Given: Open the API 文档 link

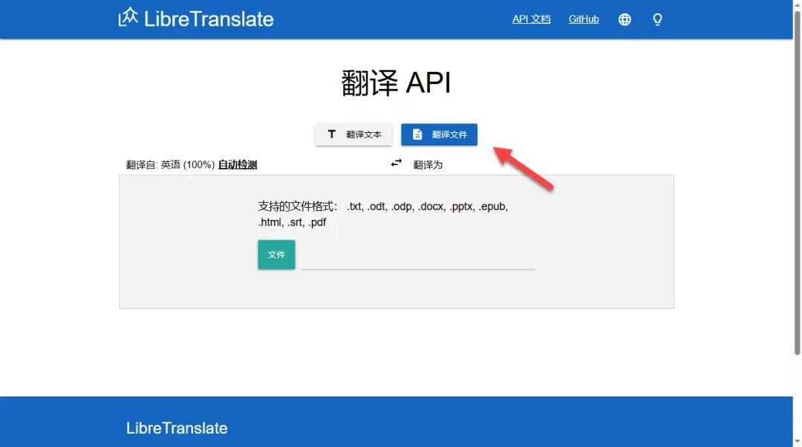Looking at the screenshot, I should tap(531, 19).
